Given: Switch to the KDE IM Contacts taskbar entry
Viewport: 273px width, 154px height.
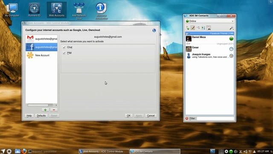Looking at the screenshot, I should coord(155,151).
